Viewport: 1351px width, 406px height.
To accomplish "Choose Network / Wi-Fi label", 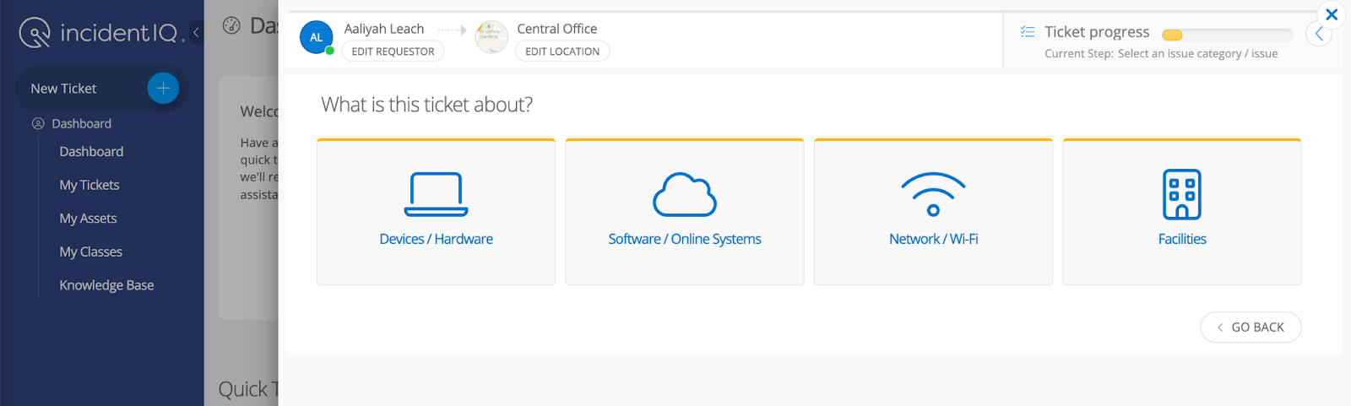I will (933, 240).
